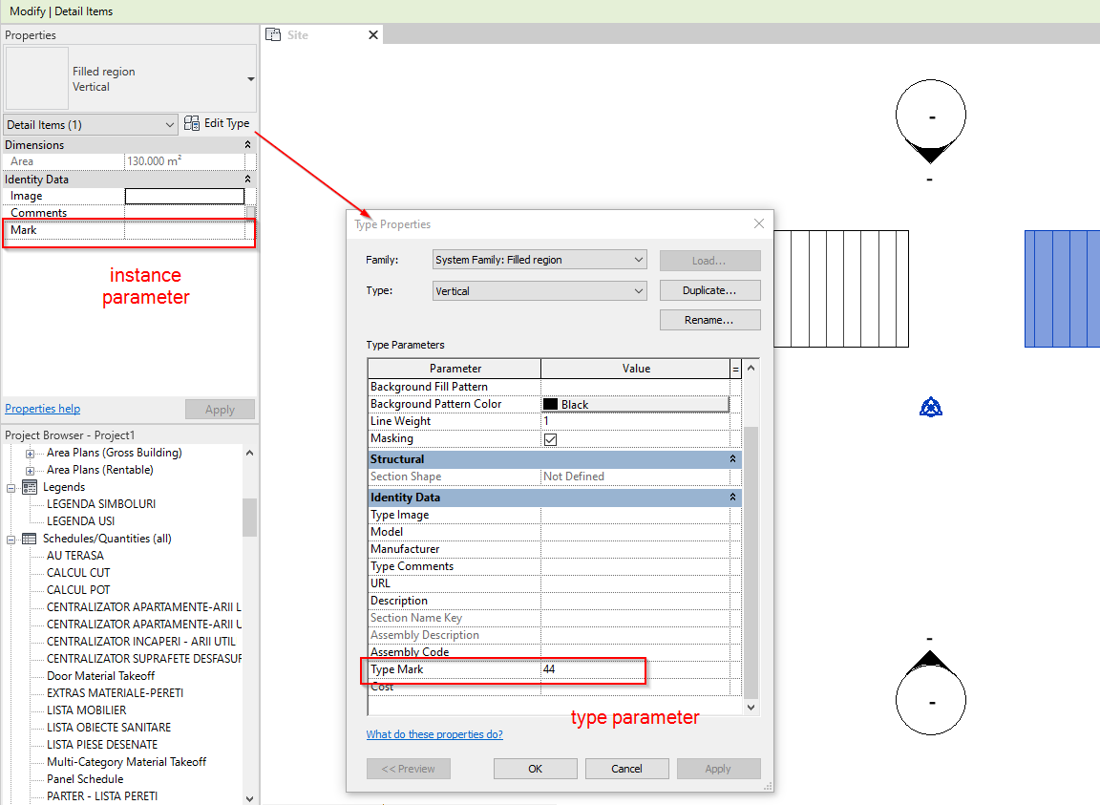Click the Filled region type preview thumbnail
This screenshot has height=805, width=1100.
[36, 77]
